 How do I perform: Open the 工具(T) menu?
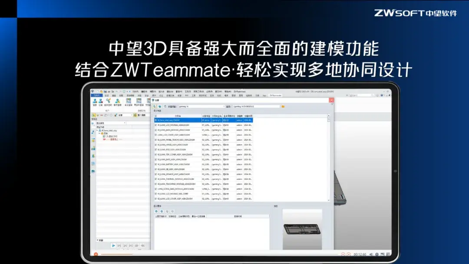coord(188,92)
